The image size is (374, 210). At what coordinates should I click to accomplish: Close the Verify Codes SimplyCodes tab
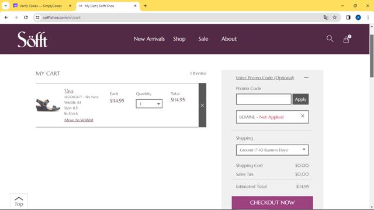pyautogui.click(x=70, y=6)
